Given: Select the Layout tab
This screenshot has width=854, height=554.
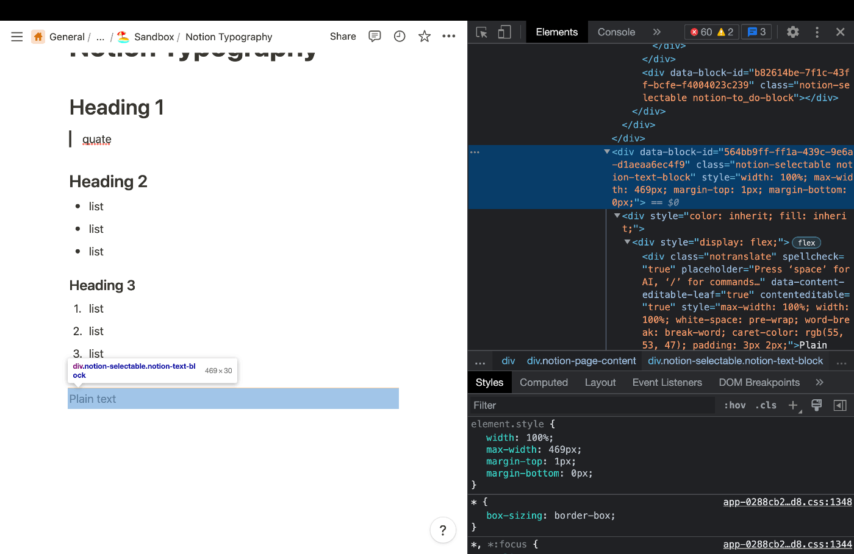Looking at the screenshot, I should [x=600, y=382].
